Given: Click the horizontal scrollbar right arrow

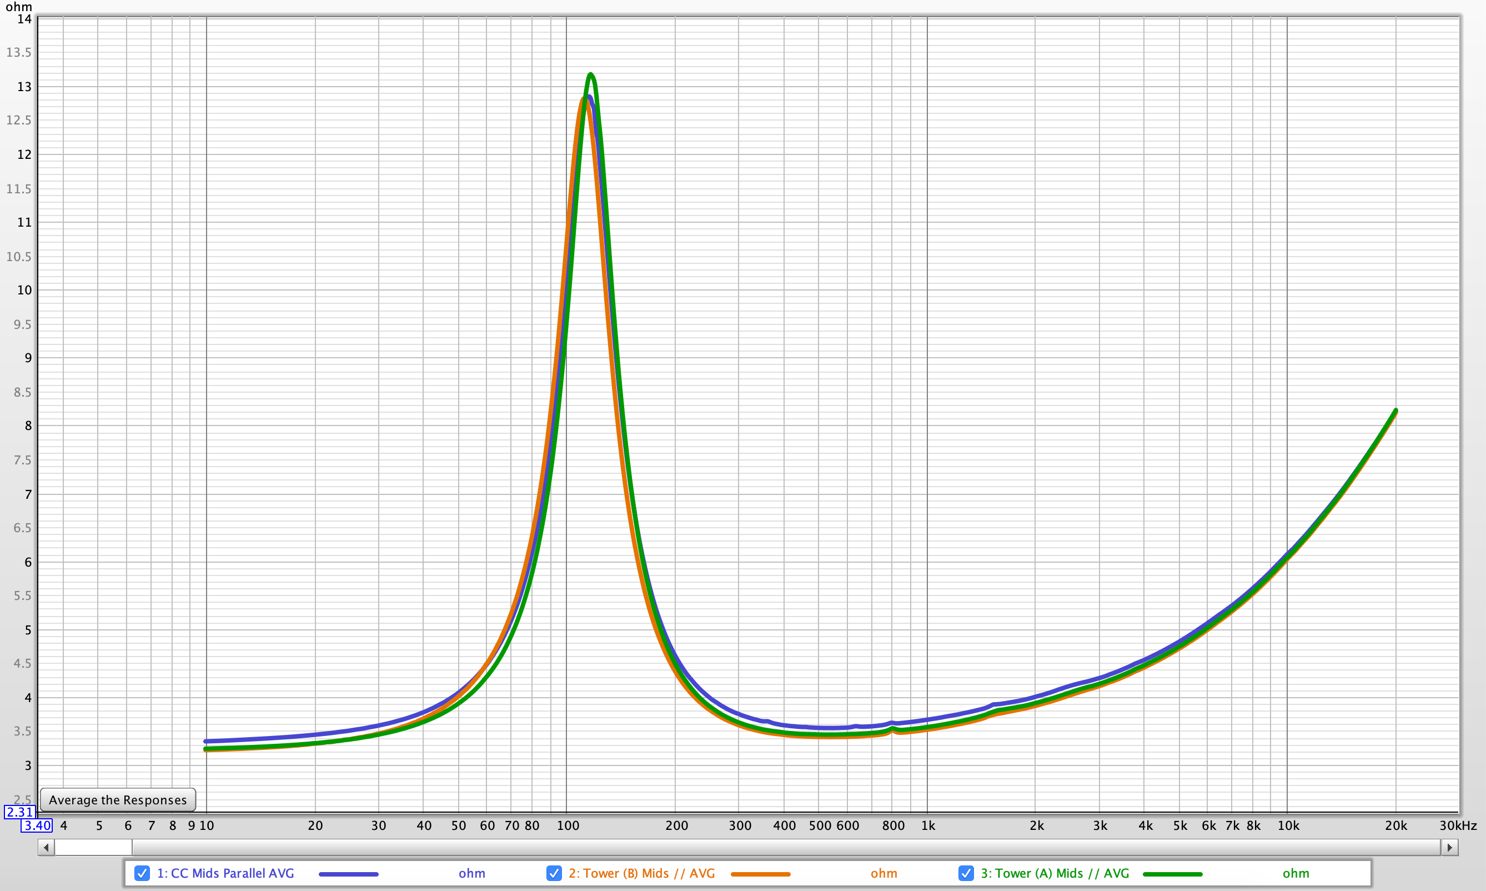Looking at the screenshot, I should tap(1449, 847).
